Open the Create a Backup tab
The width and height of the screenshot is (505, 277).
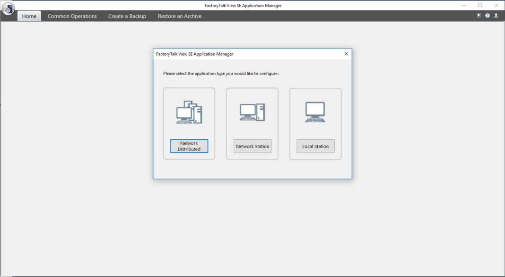point(127,16)
